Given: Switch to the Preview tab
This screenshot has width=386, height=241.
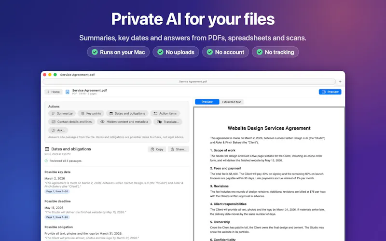Looking at the screenshot, I should 207,102.
